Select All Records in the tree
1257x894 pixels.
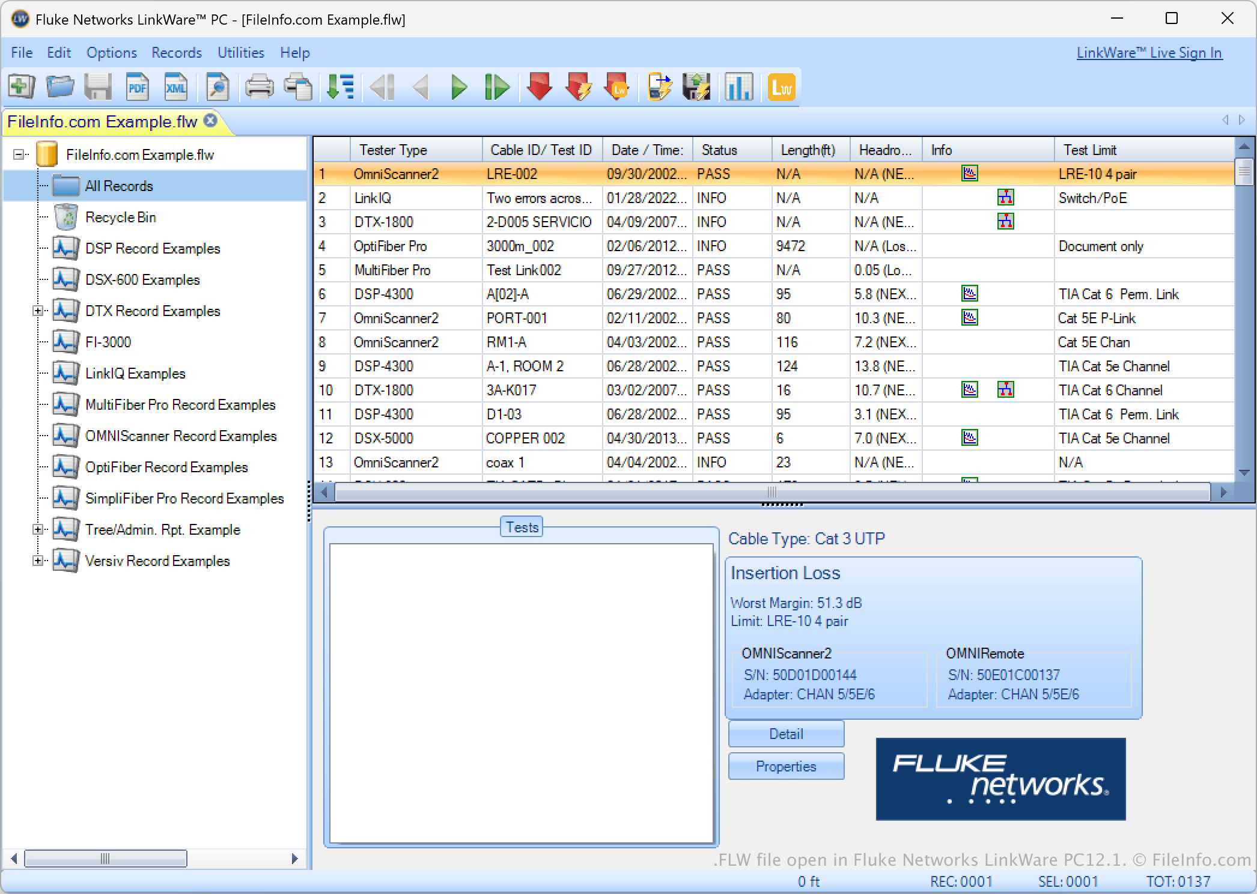point(119,186)
